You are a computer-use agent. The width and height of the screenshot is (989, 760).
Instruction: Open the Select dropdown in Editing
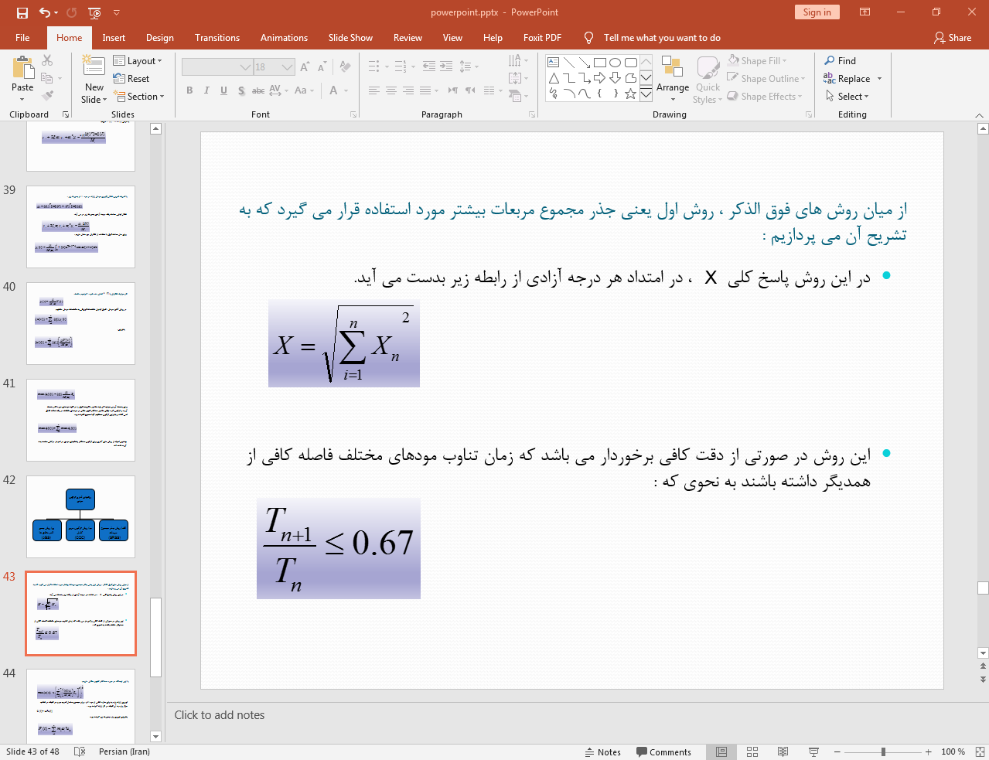[x=847, y=96]
